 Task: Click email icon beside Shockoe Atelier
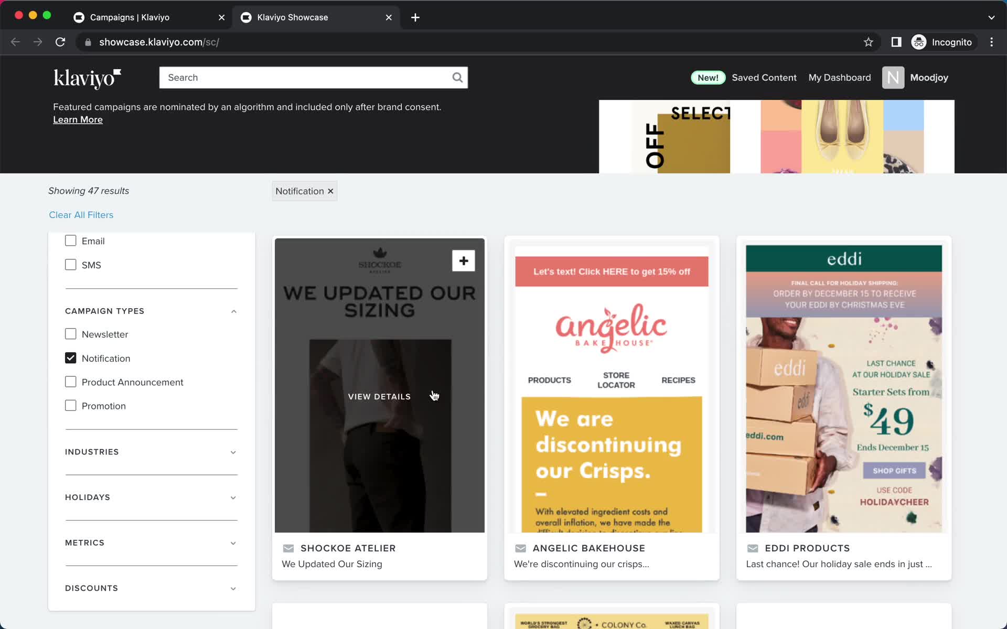[x=288, y=548]
